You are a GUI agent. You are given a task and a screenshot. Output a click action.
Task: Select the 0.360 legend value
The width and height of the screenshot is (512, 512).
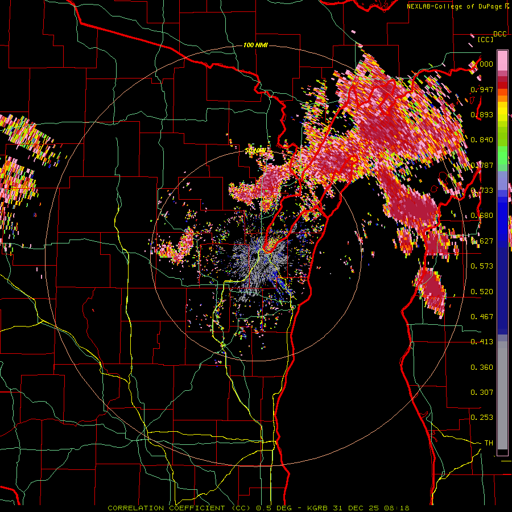tap(482, 368)
